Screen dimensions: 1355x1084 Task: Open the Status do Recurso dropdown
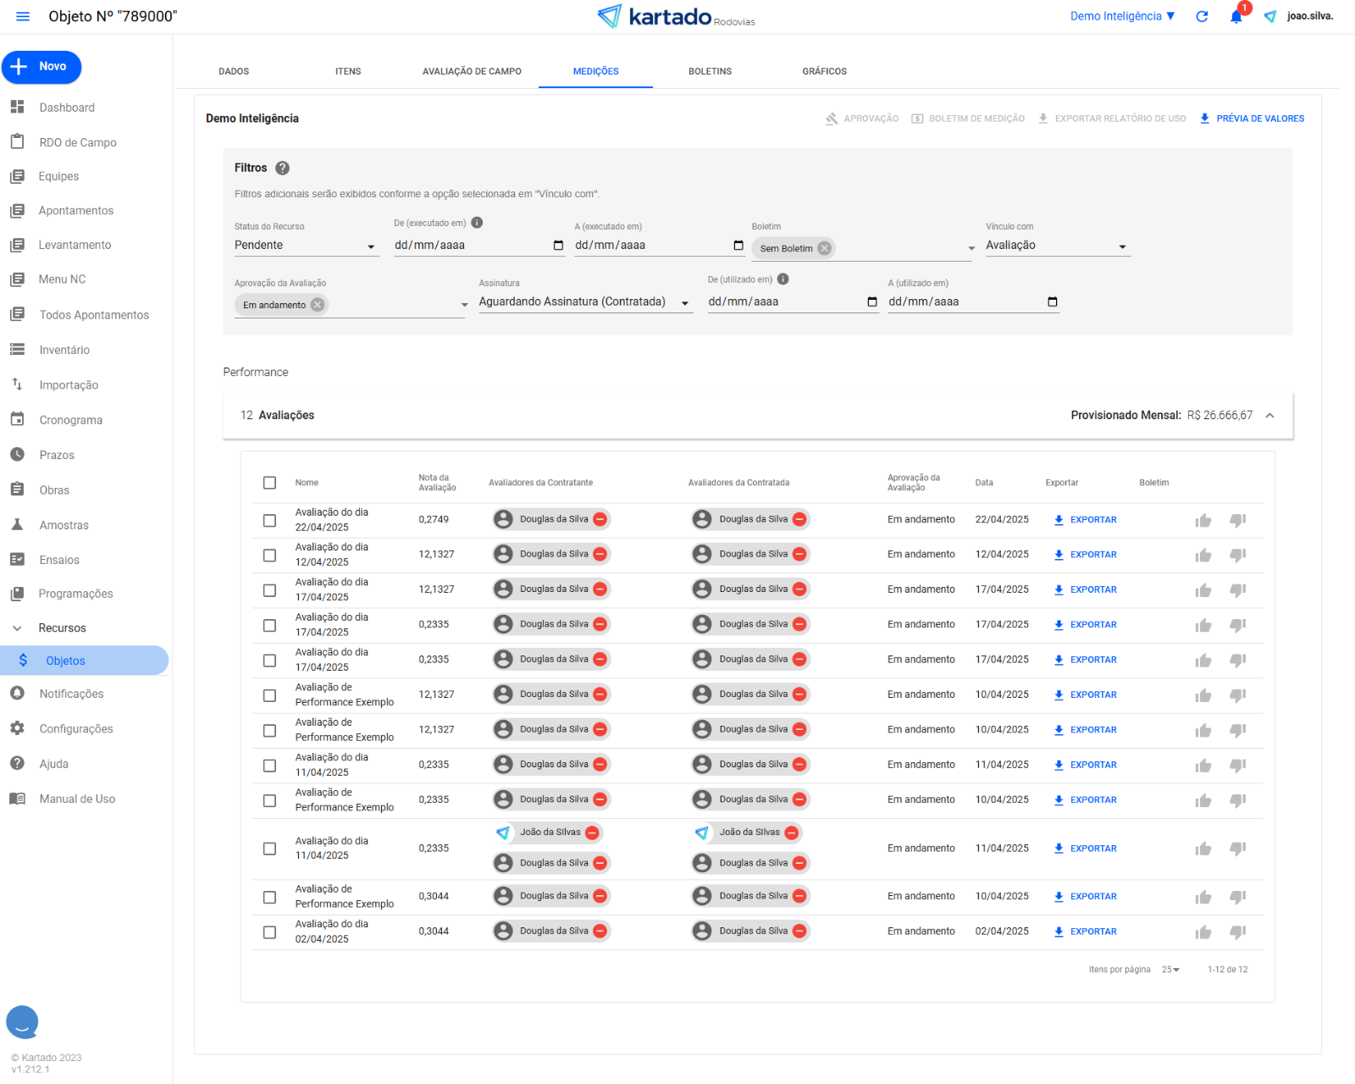coord(305,246)
